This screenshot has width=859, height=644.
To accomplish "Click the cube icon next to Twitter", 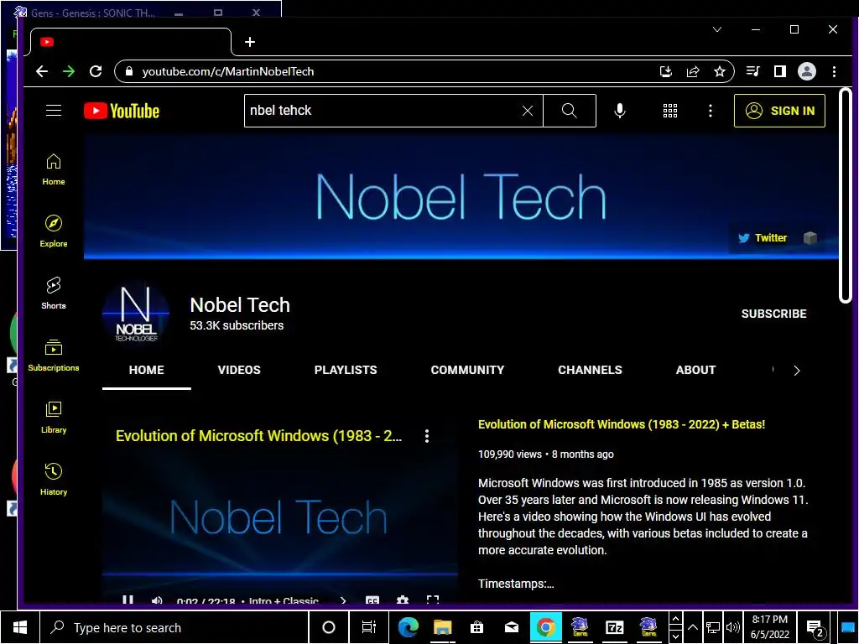I will click(x=810, y=237).
